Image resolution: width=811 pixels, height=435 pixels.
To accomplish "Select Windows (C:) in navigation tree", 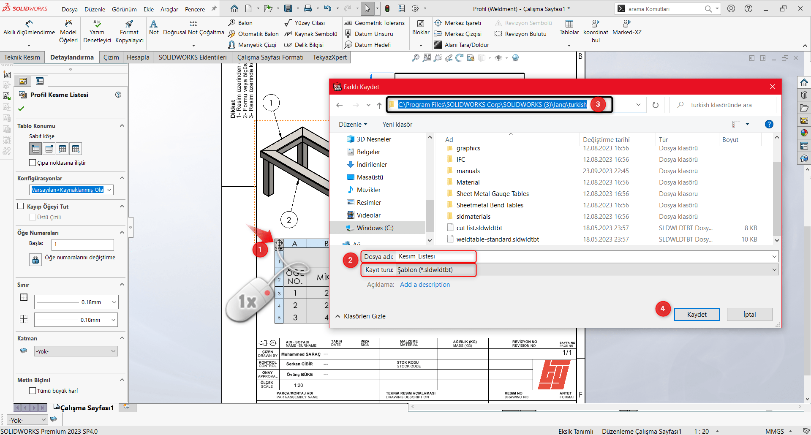I will point(375,228).
